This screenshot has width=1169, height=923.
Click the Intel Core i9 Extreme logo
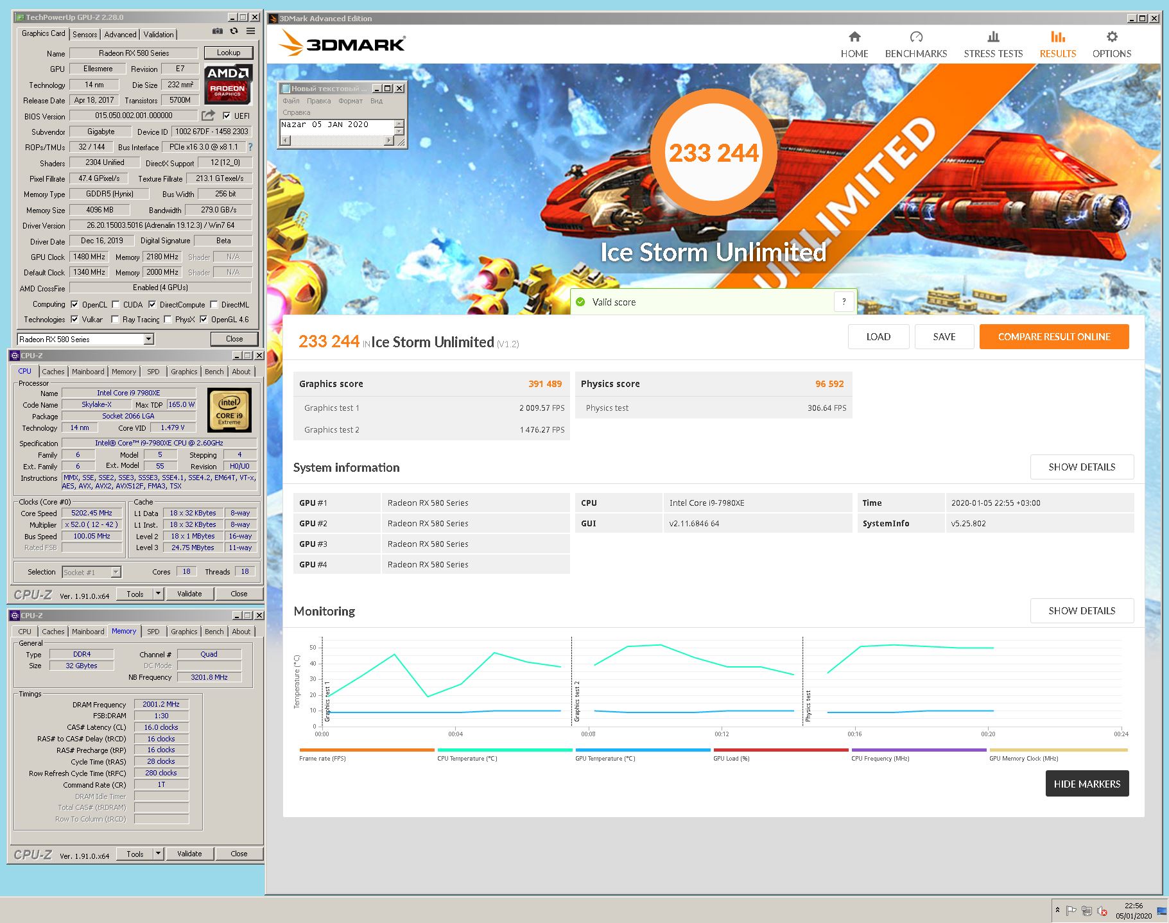(229, 410)
